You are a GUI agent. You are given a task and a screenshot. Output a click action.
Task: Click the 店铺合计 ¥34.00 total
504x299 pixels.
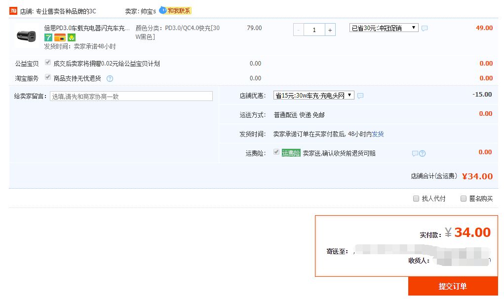coord(477,176)
